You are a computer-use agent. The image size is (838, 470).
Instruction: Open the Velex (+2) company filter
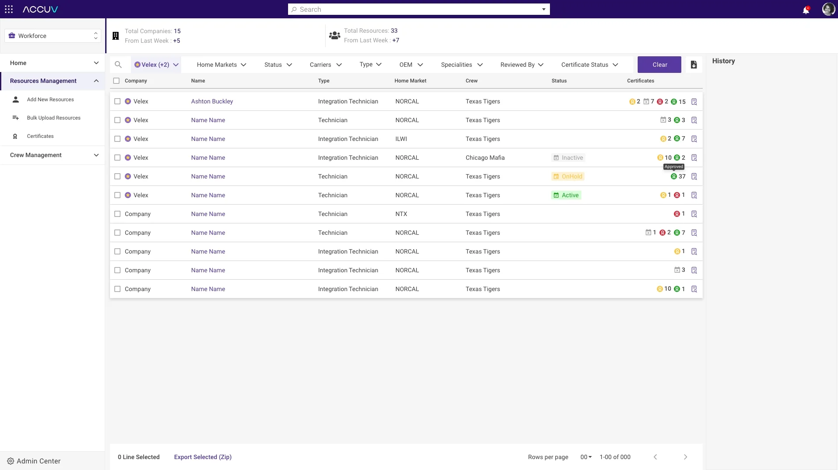coord(156,65)
